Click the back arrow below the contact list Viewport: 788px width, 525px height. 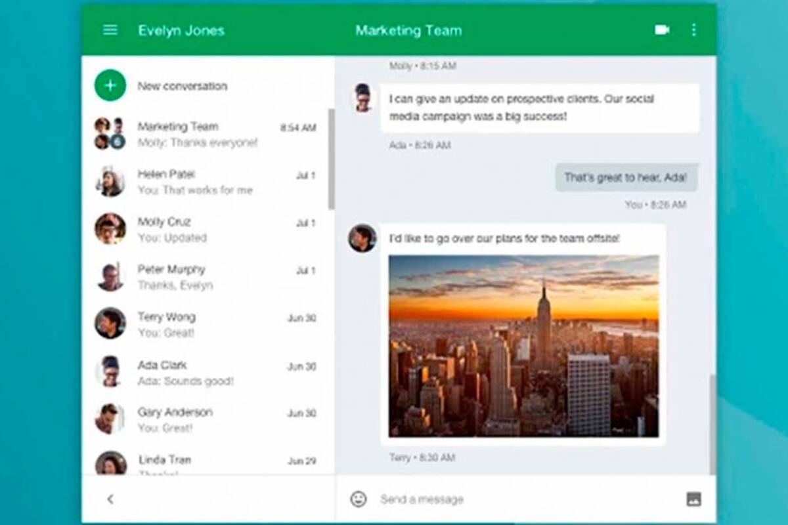(x=110, y=499)
